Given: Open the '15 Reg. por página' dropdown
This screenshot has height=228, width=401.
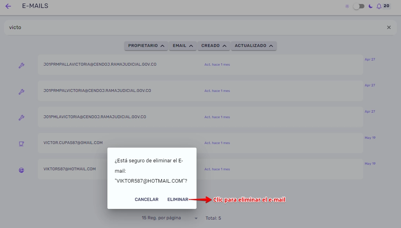Looking at the screenshot, I should [x=170, y=218].
